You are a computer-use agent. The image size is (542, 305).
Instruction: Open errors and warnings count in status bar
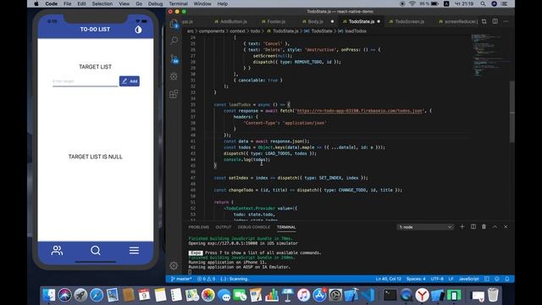(x=206, y=279)
